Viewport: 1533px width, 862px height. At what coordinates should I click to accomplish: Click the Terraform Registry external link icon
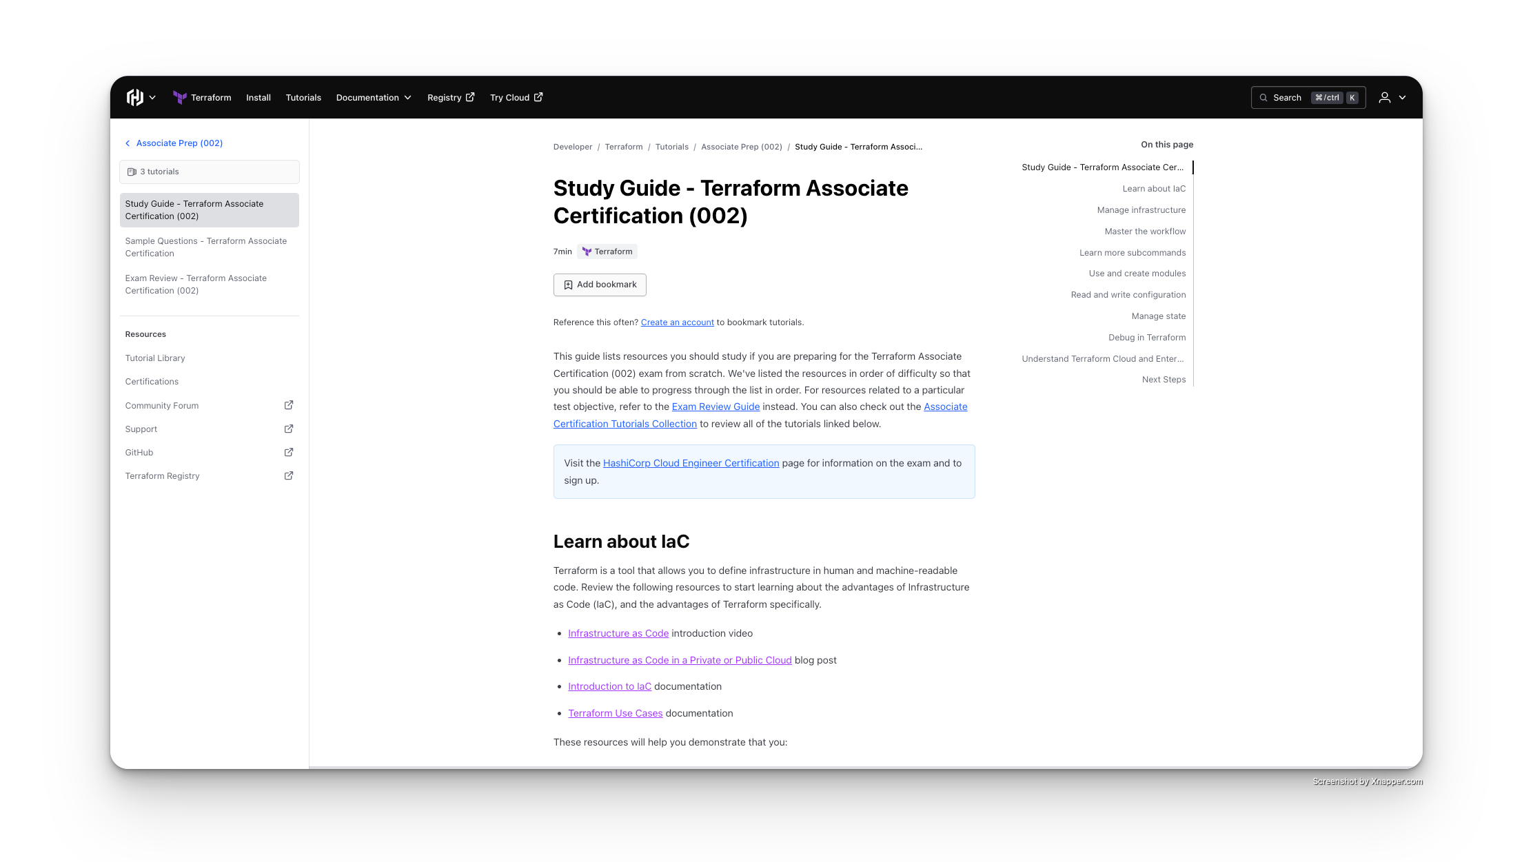click(289, 475)
